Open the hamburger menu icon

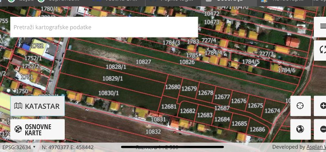(x=322, y=26)
